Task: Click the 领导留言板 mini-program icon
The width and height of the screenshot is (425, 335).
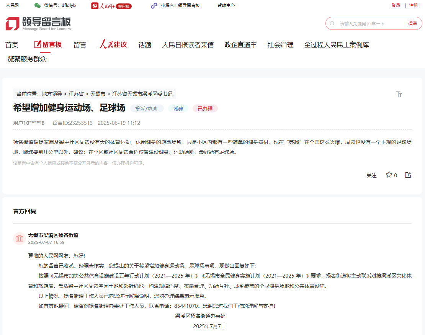Action: [x=155, y=5]
